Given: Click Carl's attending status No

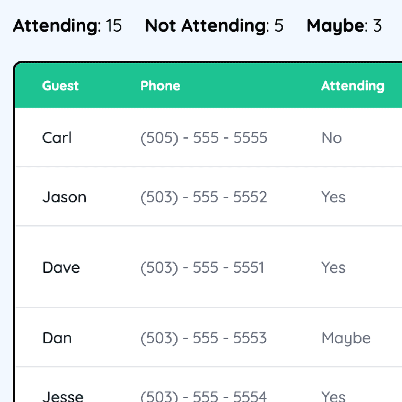Looking at the screenshot, I should pyautogui.click(x=331, y=138).
